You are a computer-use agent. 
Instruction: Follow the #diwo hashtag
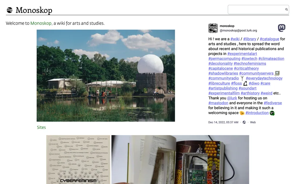point(254,83)
